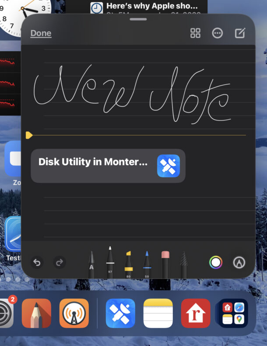Image resolution: width=267 pixels, height=346 pixels.
Task: Open the pencil sketch app in dock
Action: [36, 313]
